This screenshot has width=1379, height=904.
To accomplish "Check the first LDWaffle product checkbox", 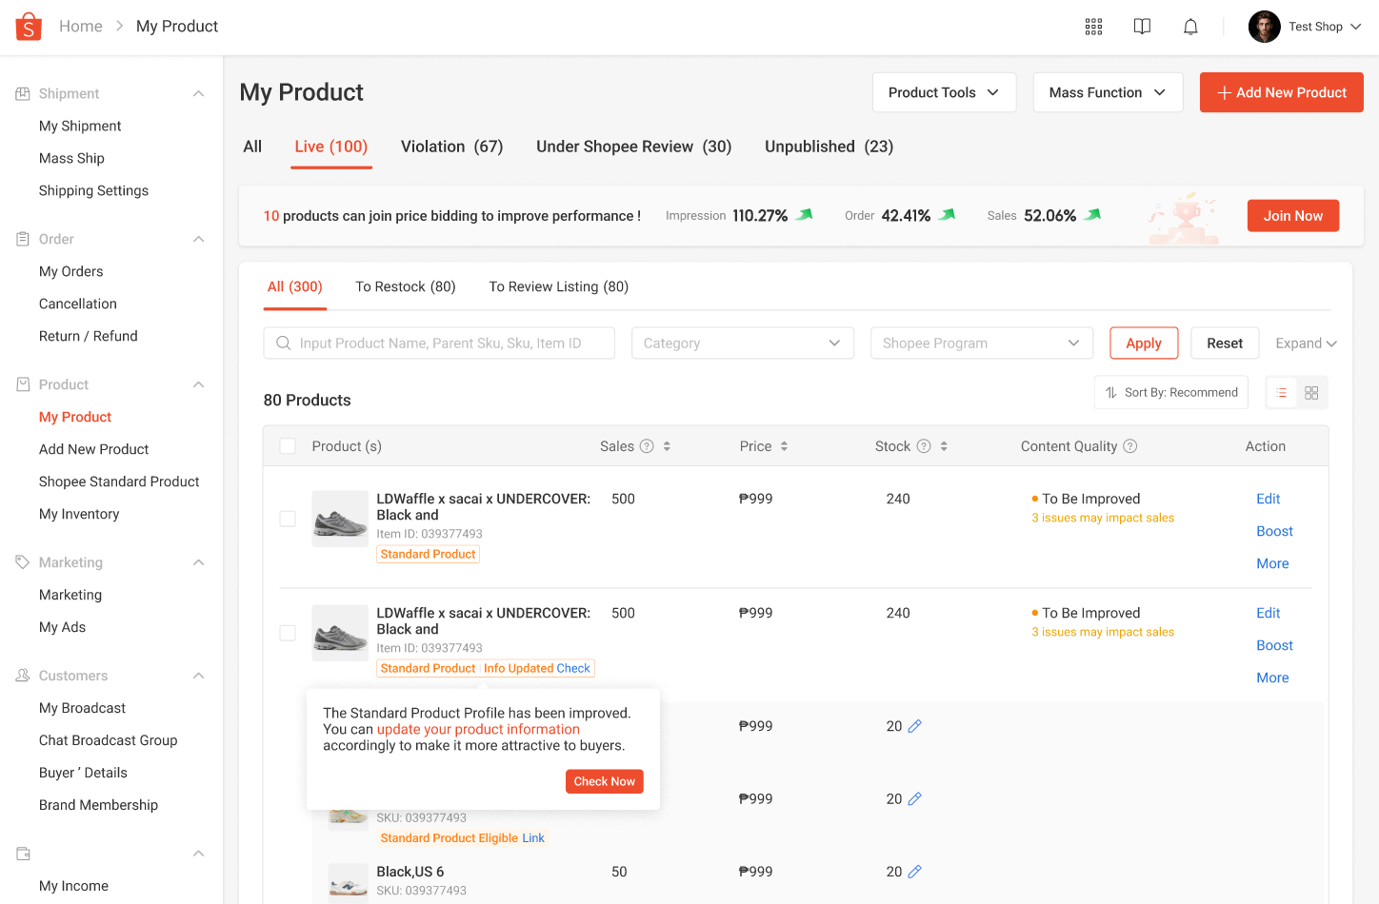I will [288, 519].
